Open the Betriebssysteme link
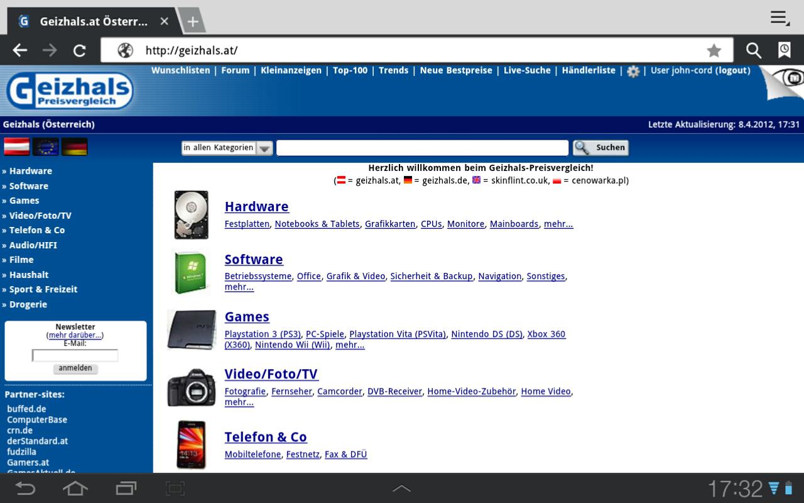Viewport: 804px width, 503px height. pos(258,276)
